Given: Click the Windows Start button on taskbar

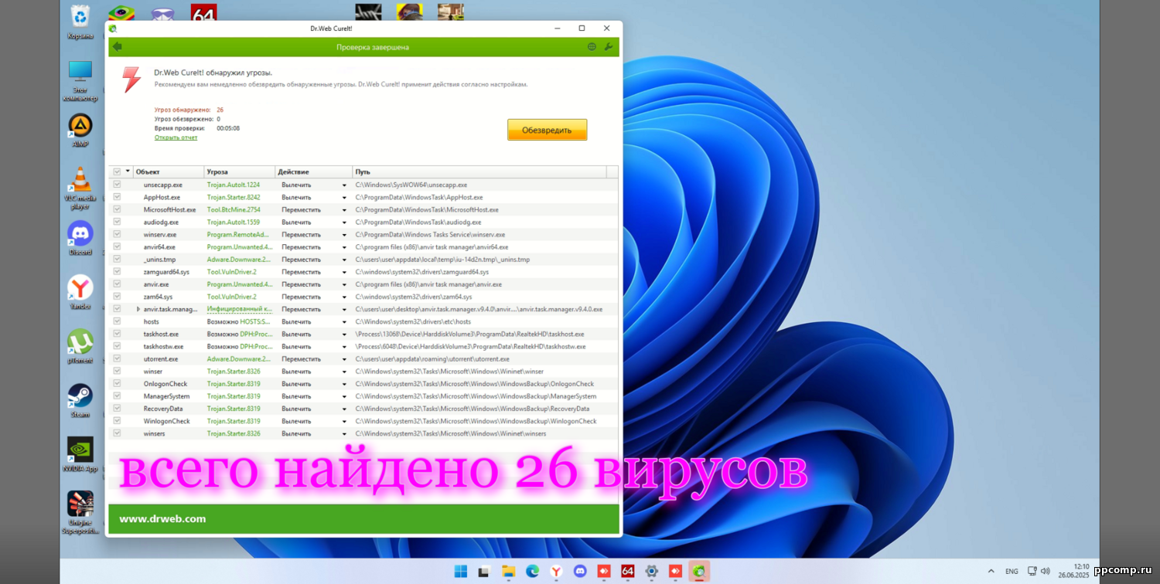Looking at the screenshot, I should (461, 572).
